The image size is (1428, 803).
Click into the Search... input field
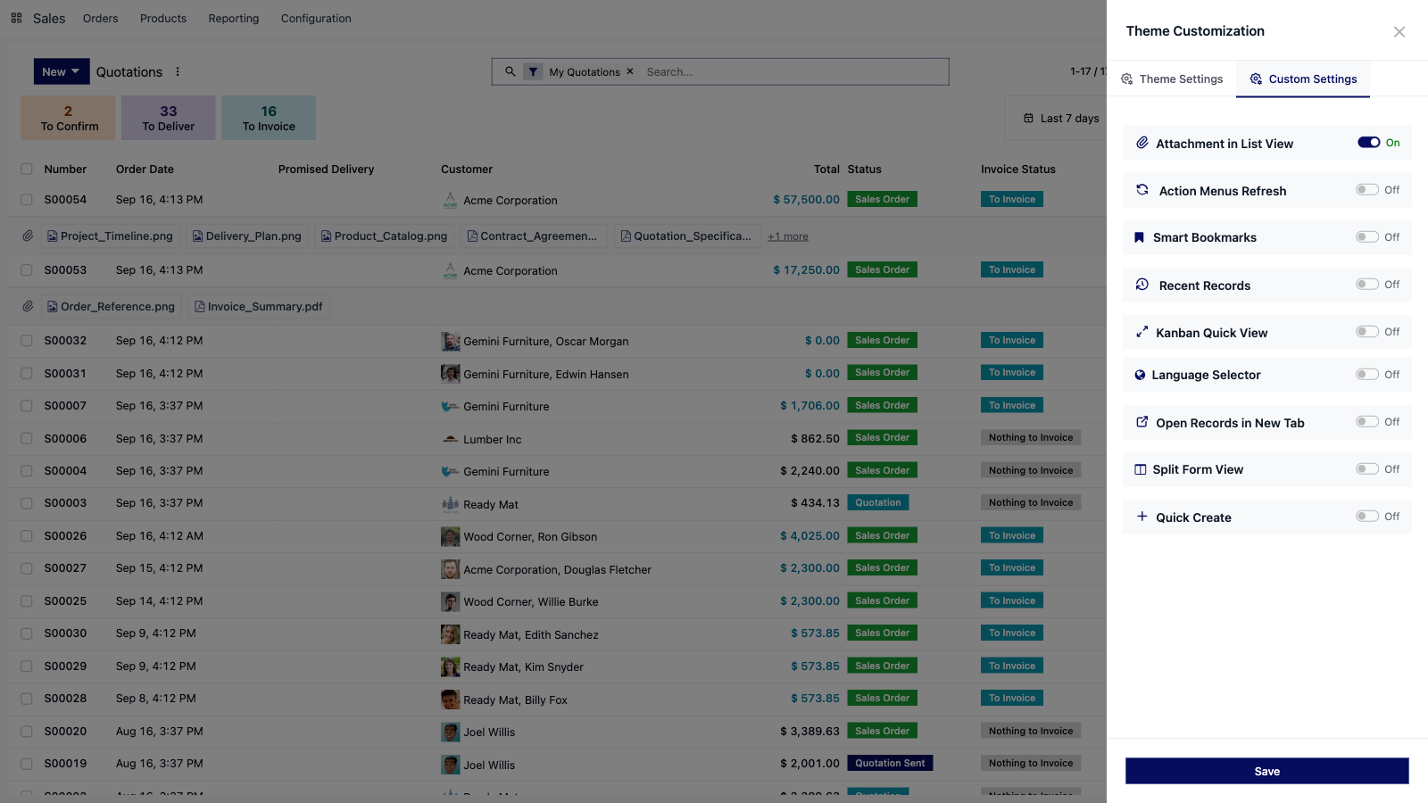(x=794, y=71)
